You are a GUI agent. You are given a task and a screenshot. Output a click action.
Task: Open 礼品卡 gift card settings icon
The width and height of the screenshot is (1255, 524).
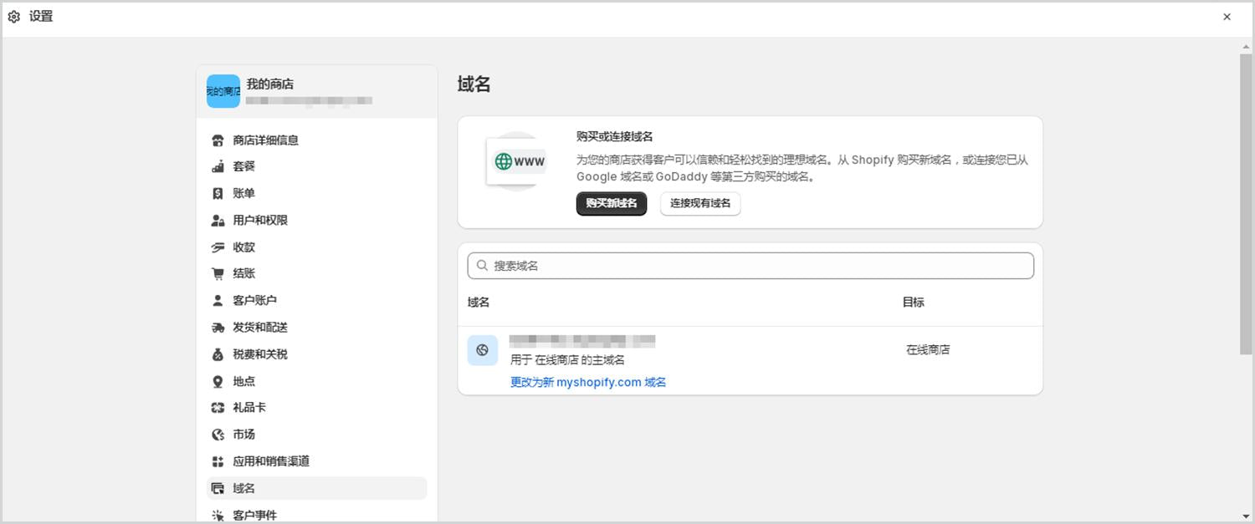218,407
